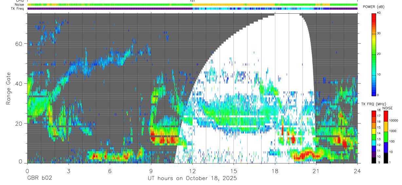Viewport: 402px width, 185px height.
Task: Click the '12' tick on the UT hours axis
Action: [x=192, y=171]
